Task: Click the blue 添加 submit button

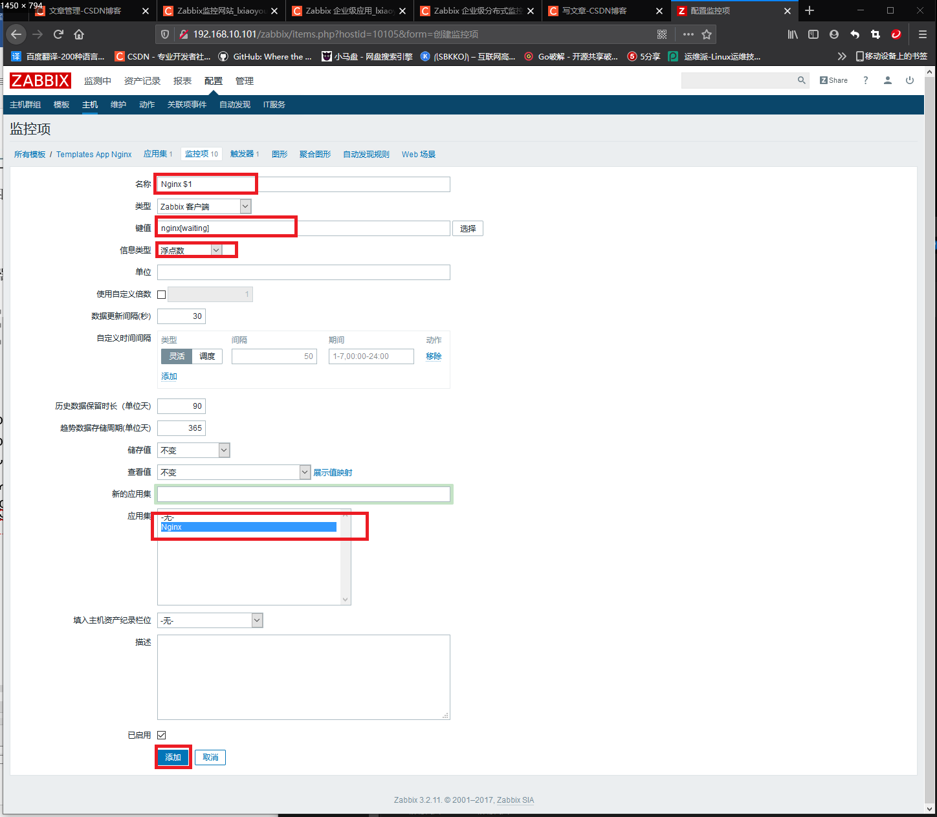Action: (x=173, y=757)
